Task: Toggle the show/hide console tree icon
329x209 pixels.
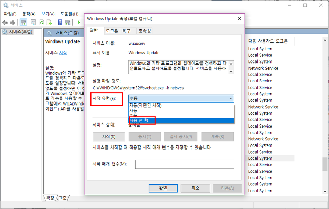Action: pyautogui.click(x=23, y=23)
